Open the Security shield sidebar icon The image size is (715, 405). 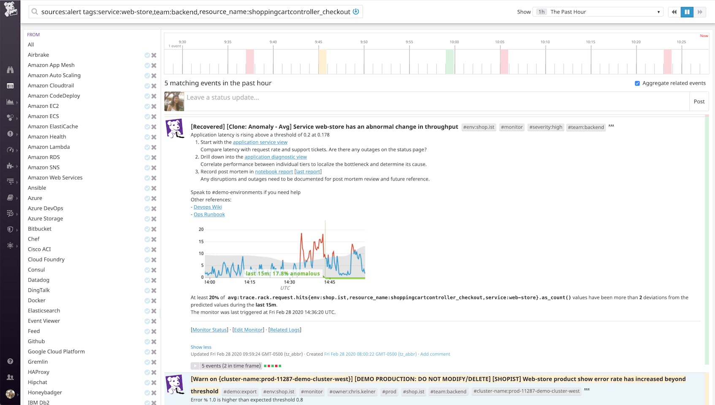(x=10, y=230)
